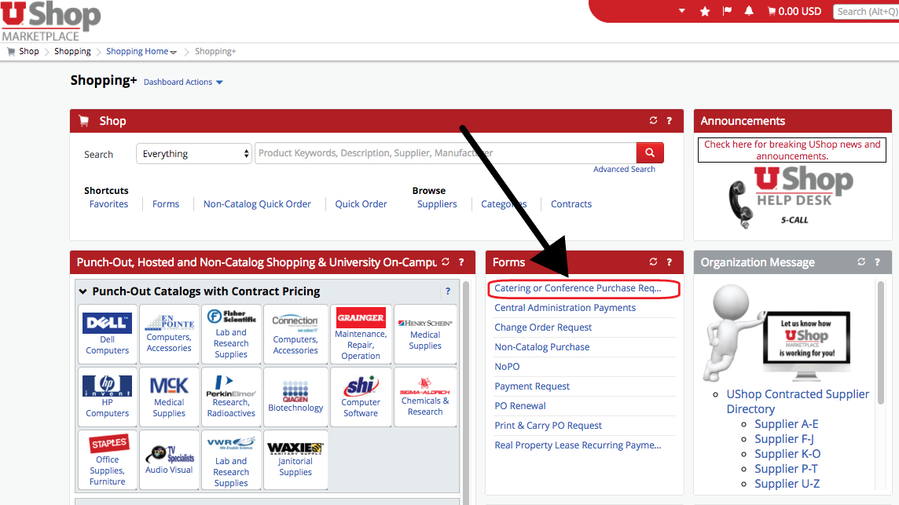
Task: Open the Staples Office Supplies, Furniture catalog
Action: [107, 459]
